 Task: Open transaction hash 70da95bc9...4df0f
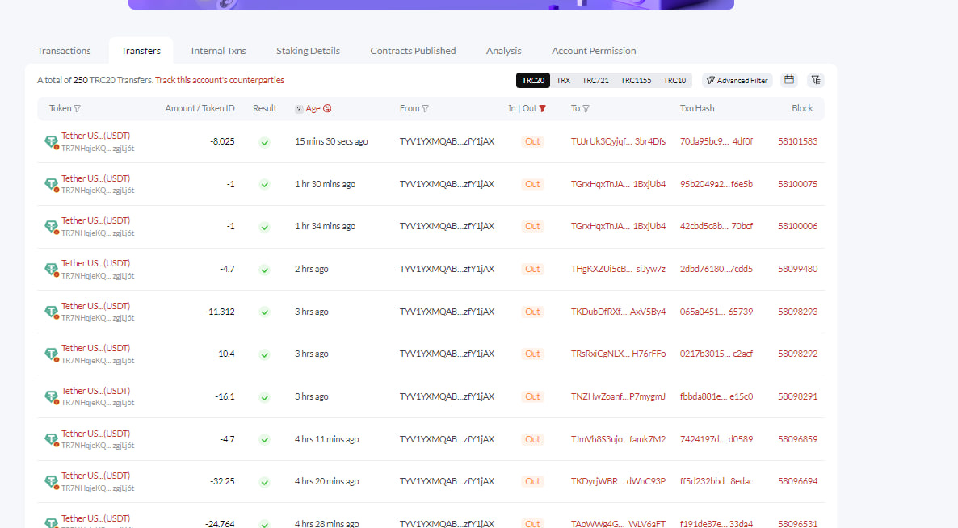pos(716,141)
